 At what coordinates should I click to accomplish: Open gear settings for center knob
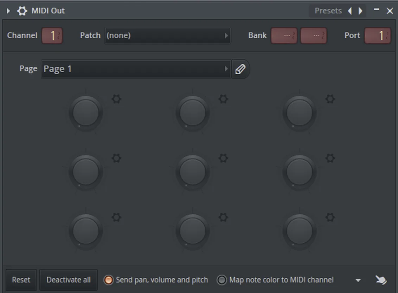pos(223,158)
